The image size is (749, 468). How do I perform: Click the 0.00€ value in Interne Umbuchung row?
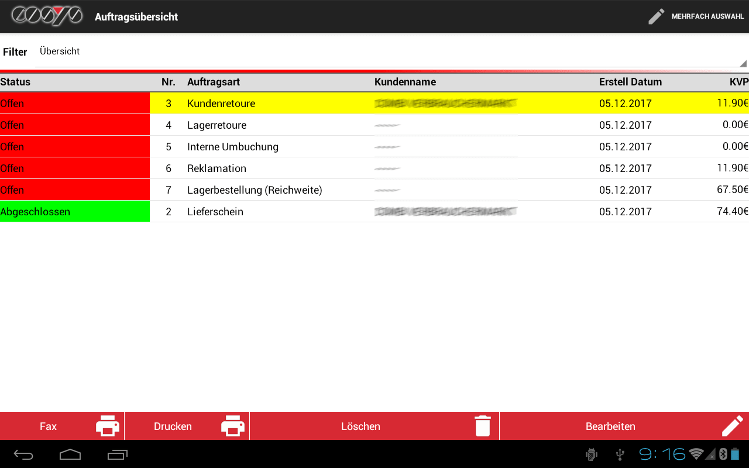[736, 146]
